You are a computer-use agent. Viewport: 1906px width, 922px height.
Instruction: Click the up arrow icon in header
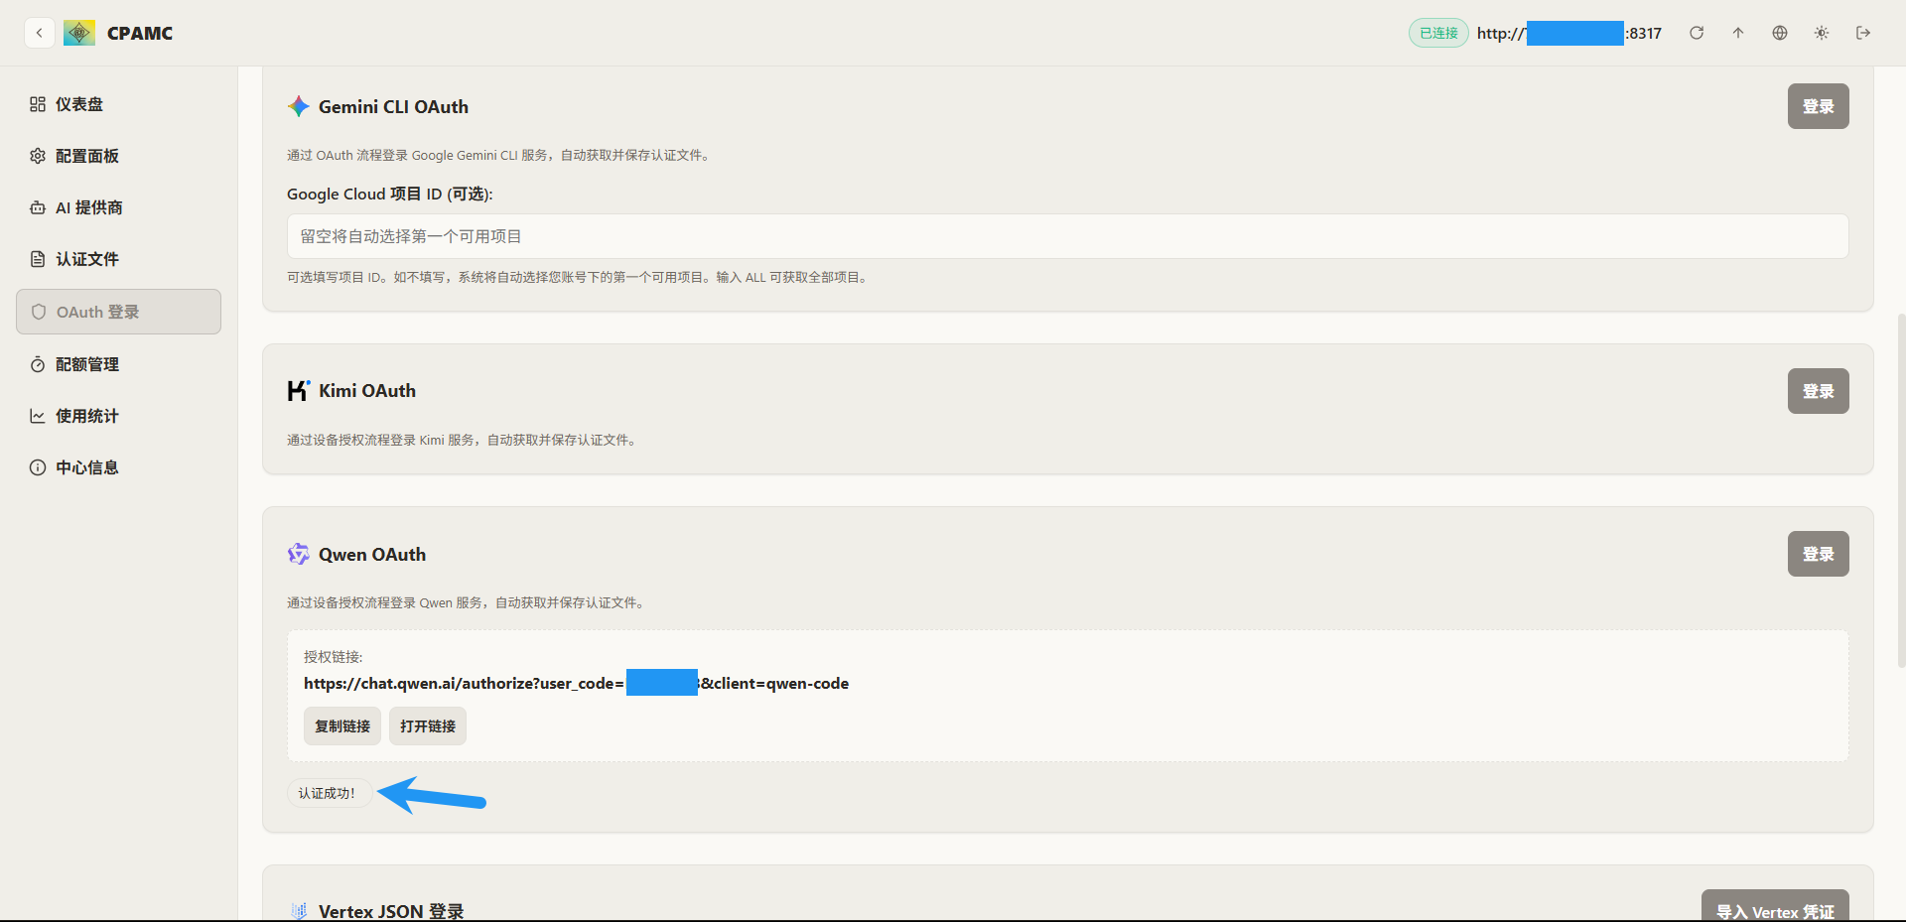coord(1738,33)
